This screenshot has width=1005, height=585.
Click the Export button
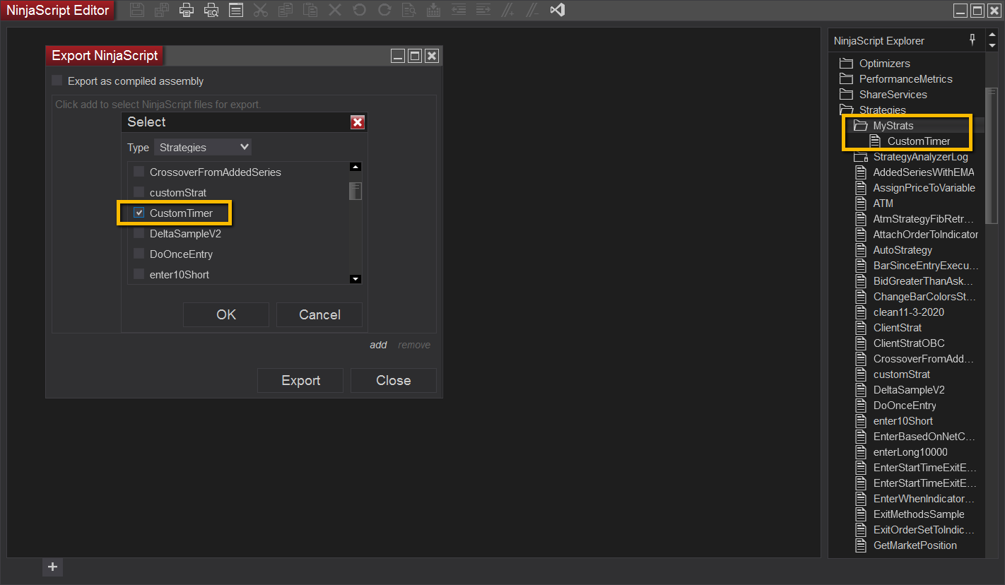[x=301, y=381]
